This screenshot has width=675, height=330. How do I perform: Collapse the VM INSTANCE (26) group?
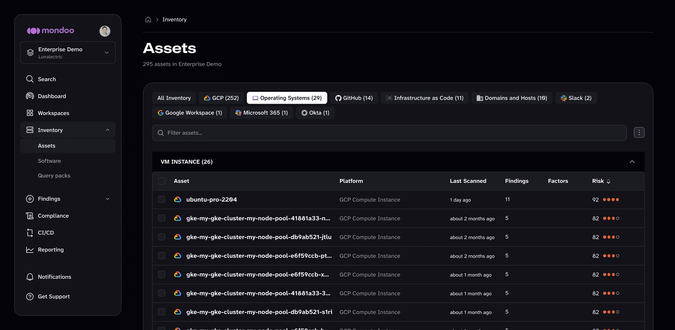(x=632, y=162)
